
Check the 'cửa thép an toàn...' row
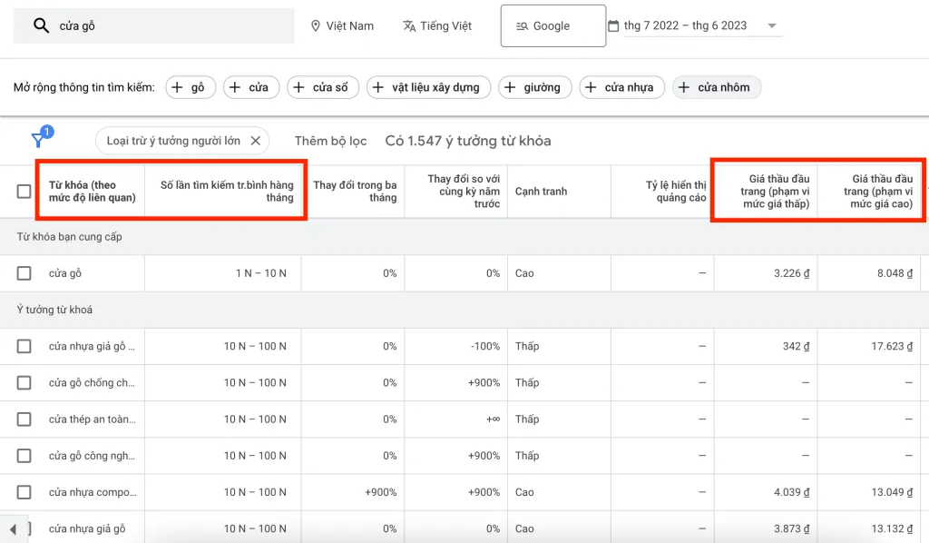24,420
